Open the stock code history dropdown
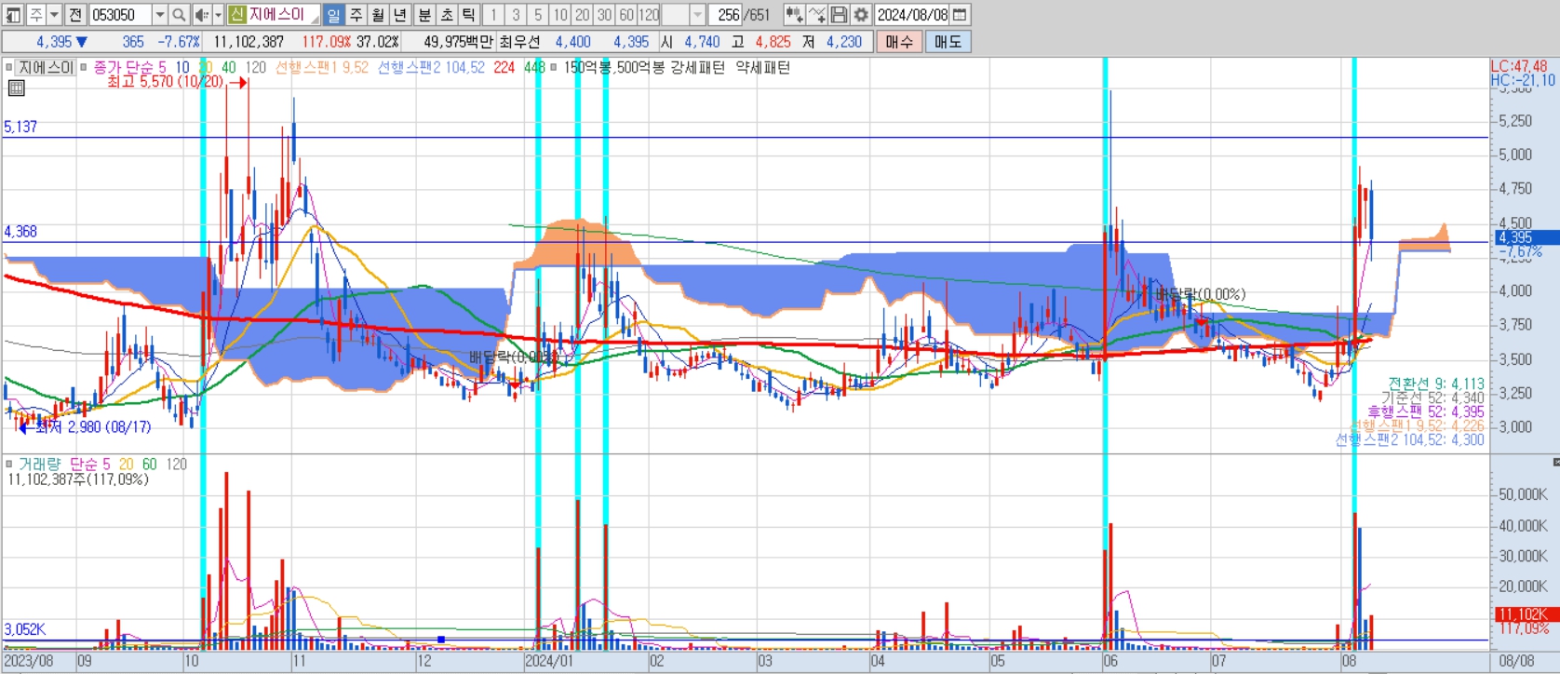The height and width of the screenshot is (674, 1560). pyautogui.click(x=159, y=15)
